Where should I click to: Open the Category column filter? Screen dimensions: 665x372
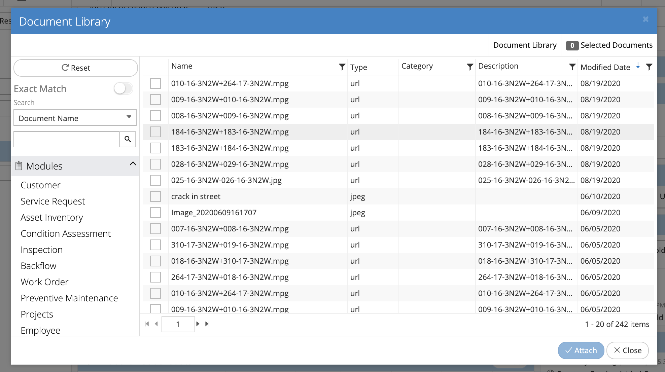pyautogui.click(x=470, y=67)
